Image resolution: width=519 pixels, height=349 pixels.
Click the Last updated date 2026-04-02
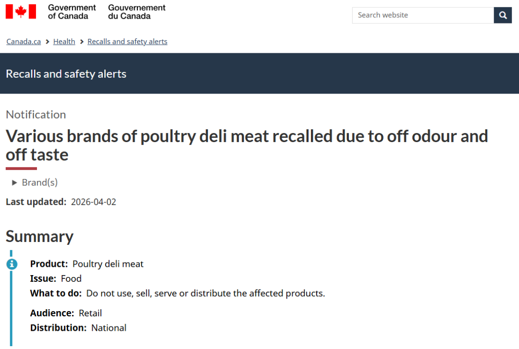coord(94,202)
